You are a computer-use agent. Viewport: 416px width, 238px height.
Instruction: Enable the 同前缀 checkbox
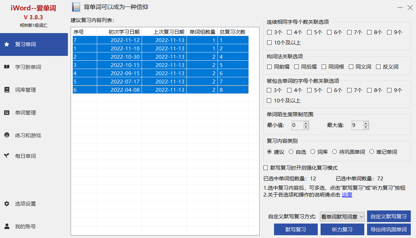pos(270,67)
